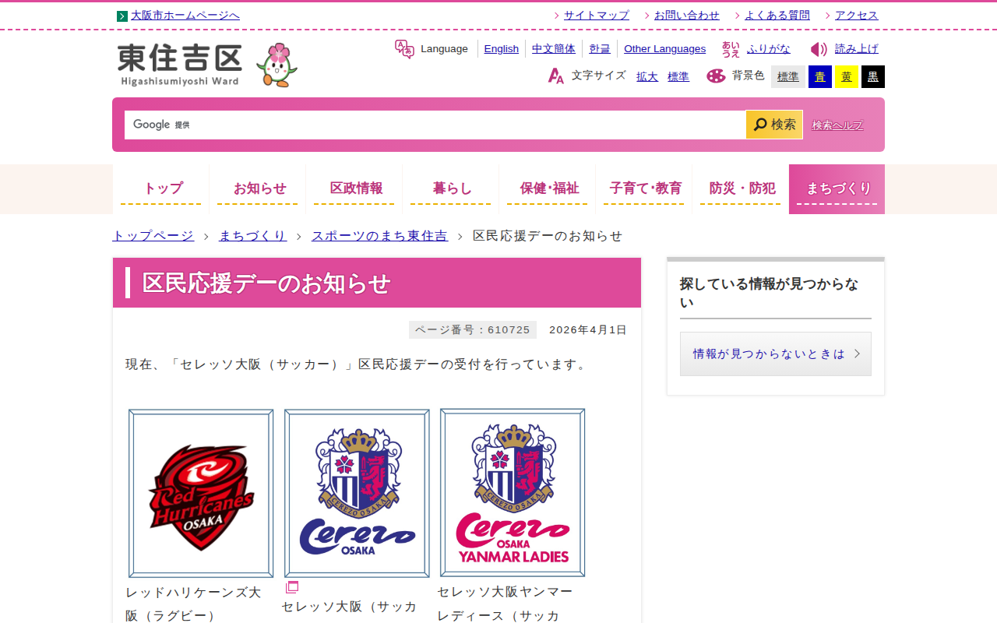Click the Cerezo Osaka Yanmar Ladies logo
The width and height of the screenshot is (997, 623).
click(513, 493)
